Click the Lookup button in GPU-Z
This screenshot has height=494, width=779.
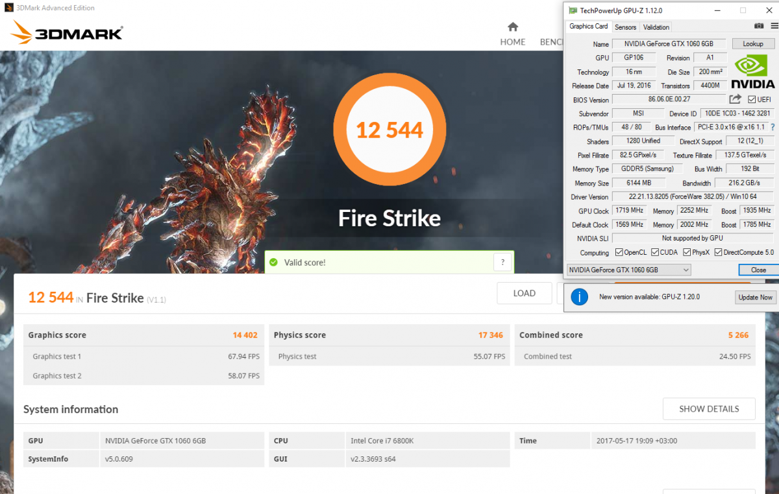753,43
